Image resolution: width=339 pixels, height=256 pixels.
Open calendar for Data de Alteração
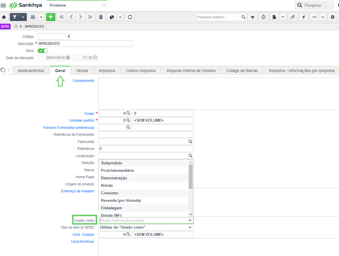click(68, 58)
